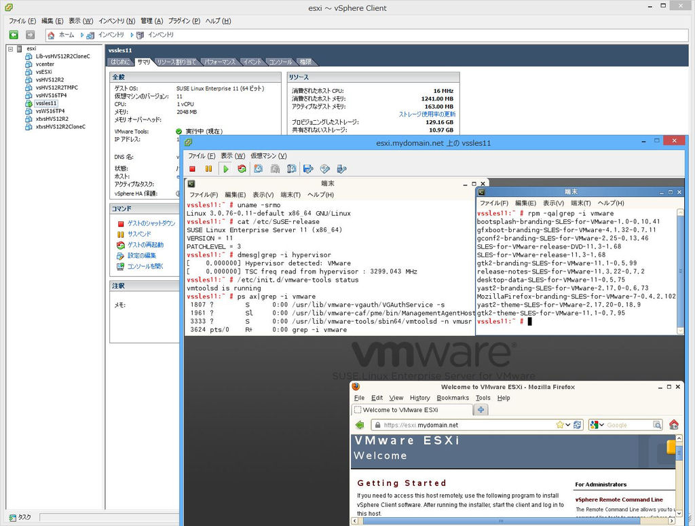Open 端末(T) menu in the left terminal
Viewport: 695px width, 526px height.
tap(290, 195)
